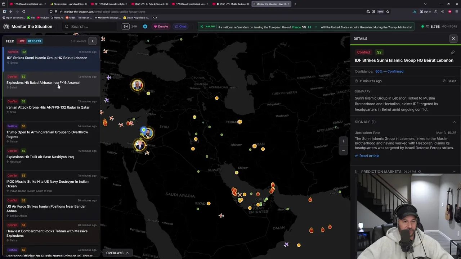Expand the OVERLAYS menu

117,253
